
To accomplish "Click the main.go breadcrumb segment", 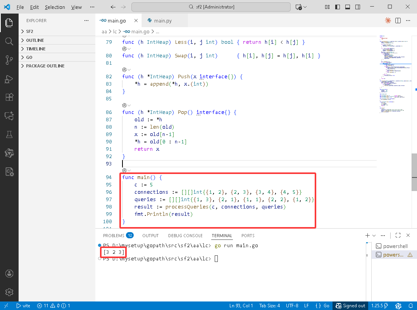I will [x=137, y=32].
